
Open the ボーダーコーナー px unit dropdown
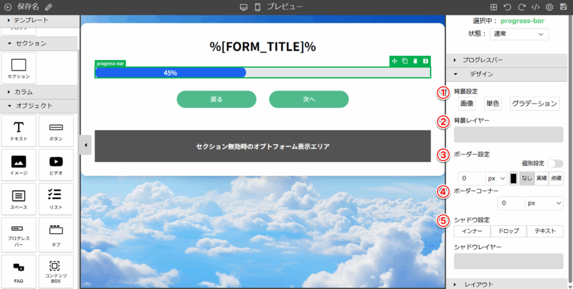tap(543, 203)
